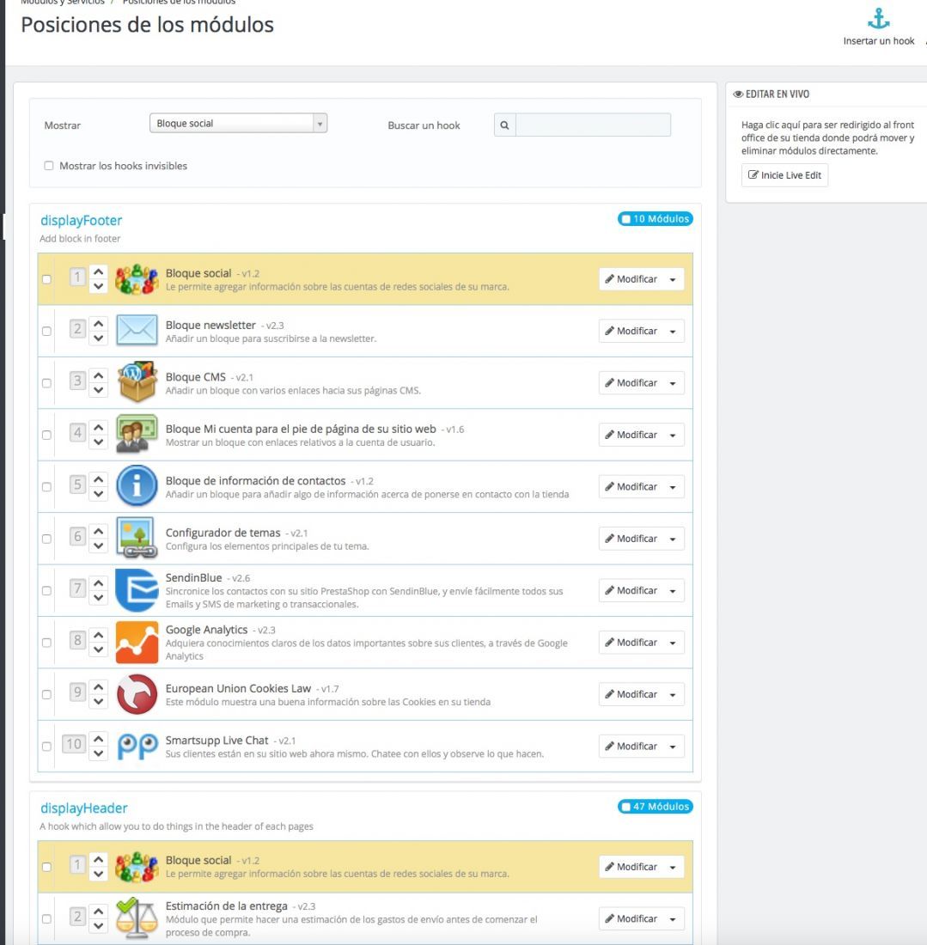This screenshot has height=945, width=927.
Task: Select all via 47 Módulos badge checkbox
Action: pyautogui.click(x=626, y=807)
